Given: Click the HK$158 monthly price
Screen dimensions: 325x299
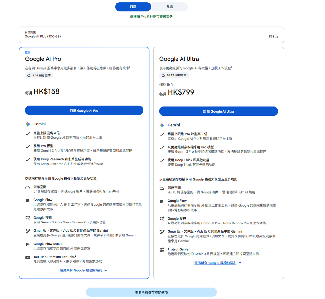Looking at the screenshot, I should [x=46, y=91].
